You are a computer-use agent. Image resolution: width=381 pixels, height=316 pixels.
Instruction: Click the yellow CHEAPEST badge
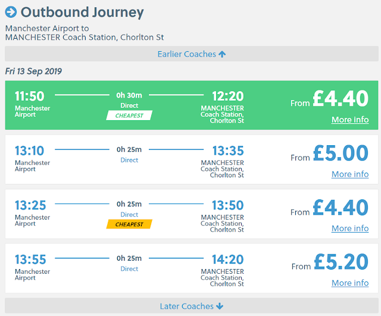(129, 224)
